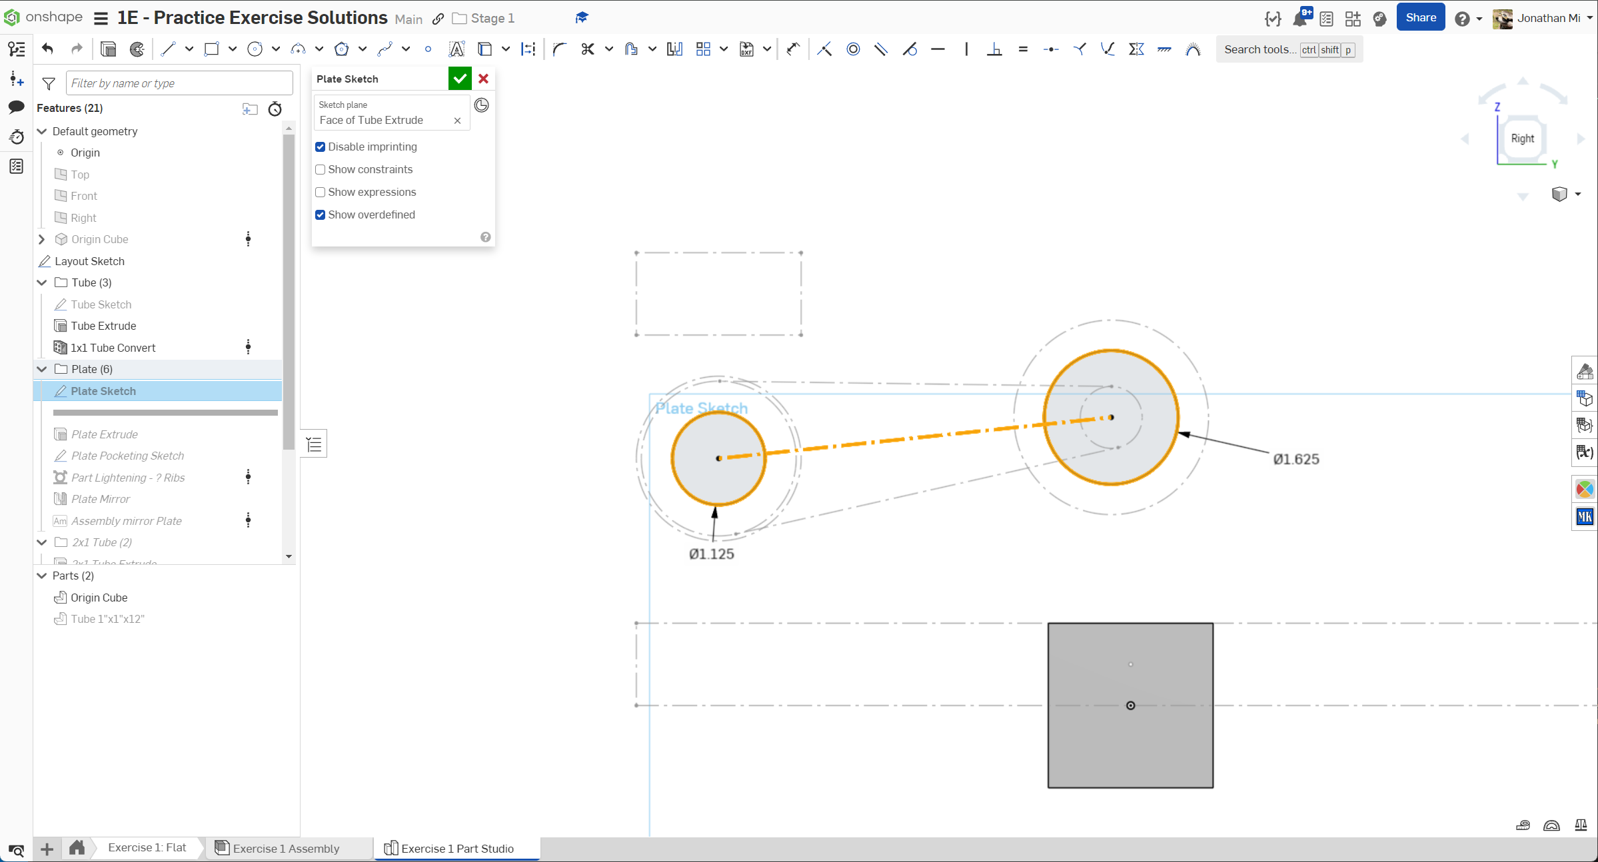1598x862 pixels.
Task: Enable Show constraints checkbox
Action: 321,169
